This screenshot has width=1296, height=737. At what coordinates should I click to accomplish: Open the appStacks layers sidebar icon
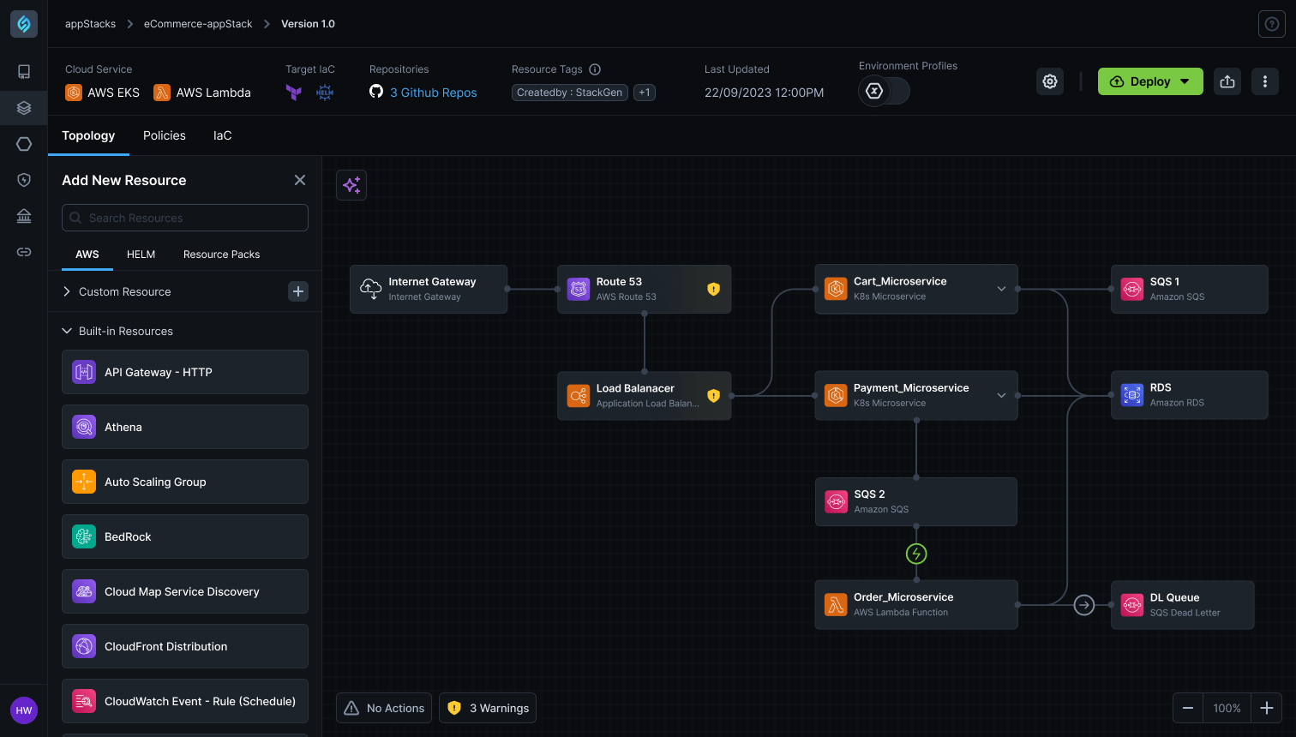(x=24, y=108)
